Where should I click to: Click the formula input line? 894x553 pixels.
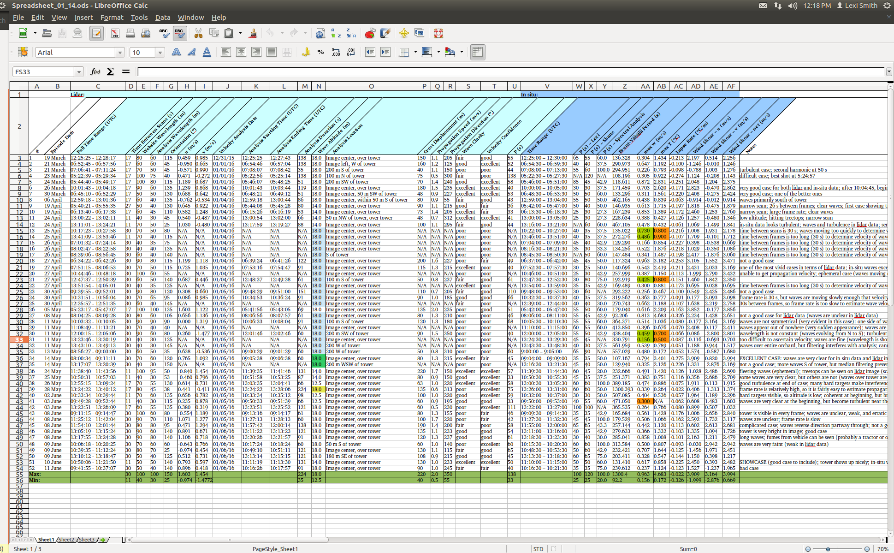pyautogui.click(x=511, y=71)
